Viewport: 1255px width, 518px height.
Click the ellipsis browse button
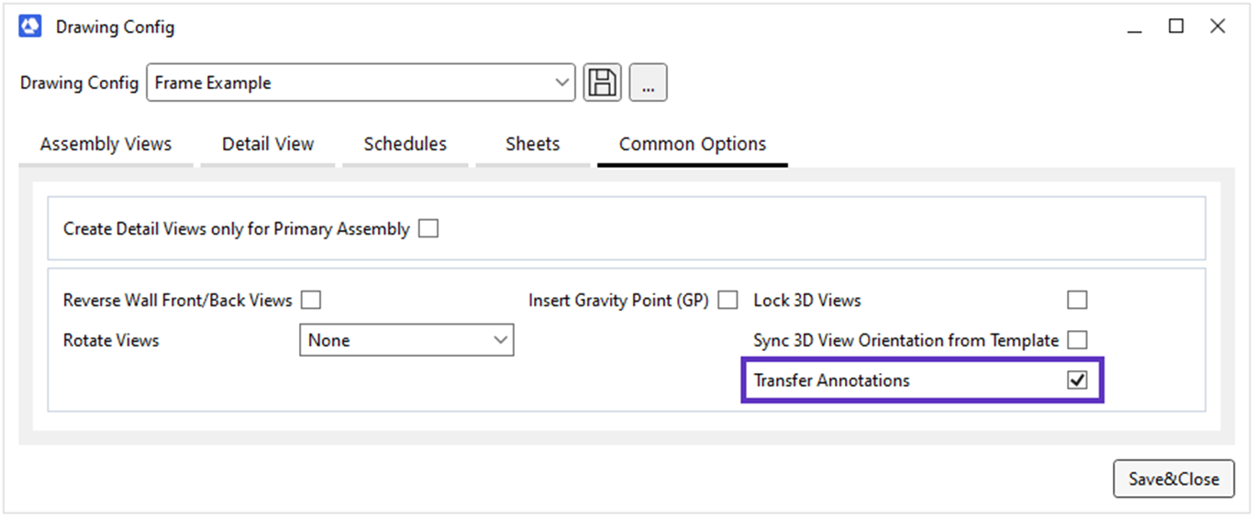click(x=649, y=83)
